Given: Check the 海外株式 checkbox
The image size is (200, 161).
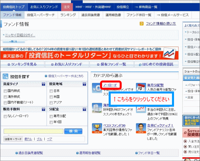Looking at the screenshot, I should 5,97.
